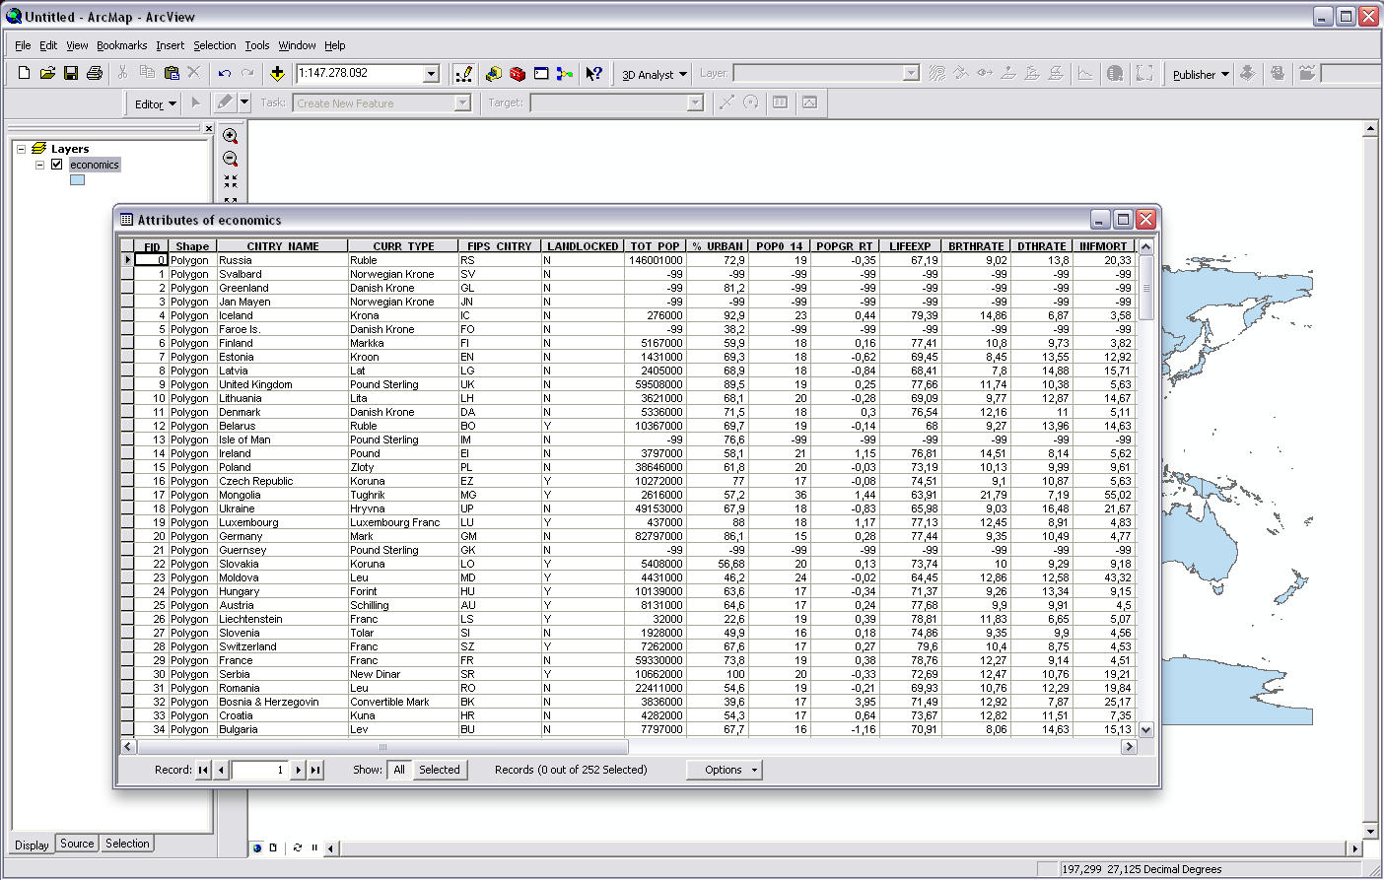
Task: Show All records button
Action: (x=399, y=771)
